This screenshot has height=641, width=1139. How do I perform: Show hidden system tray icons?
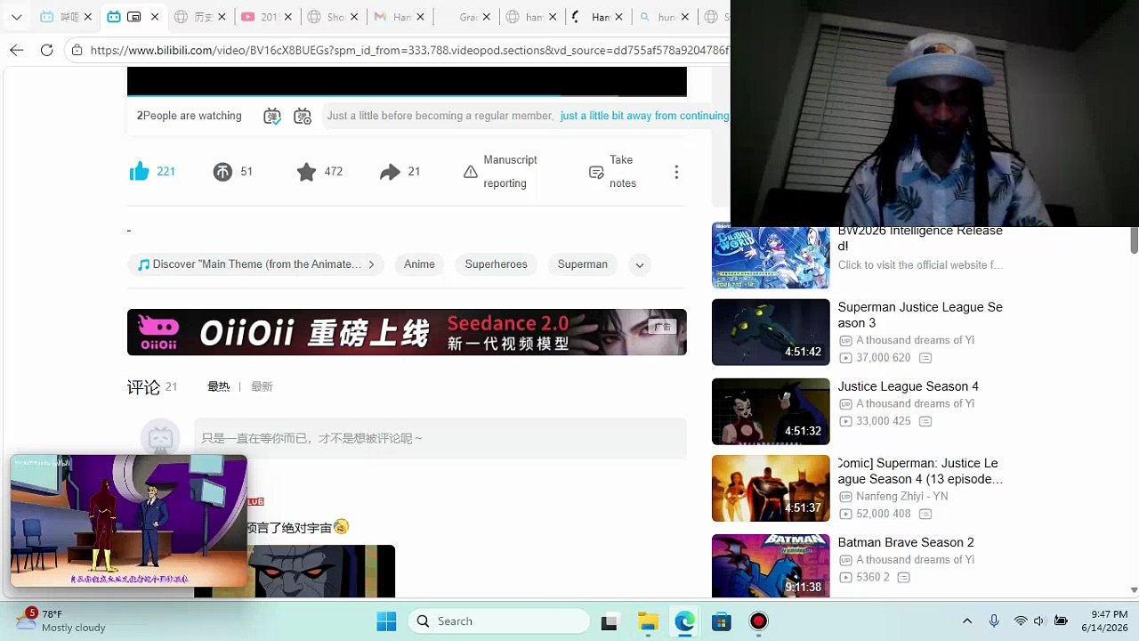point(967,621)
